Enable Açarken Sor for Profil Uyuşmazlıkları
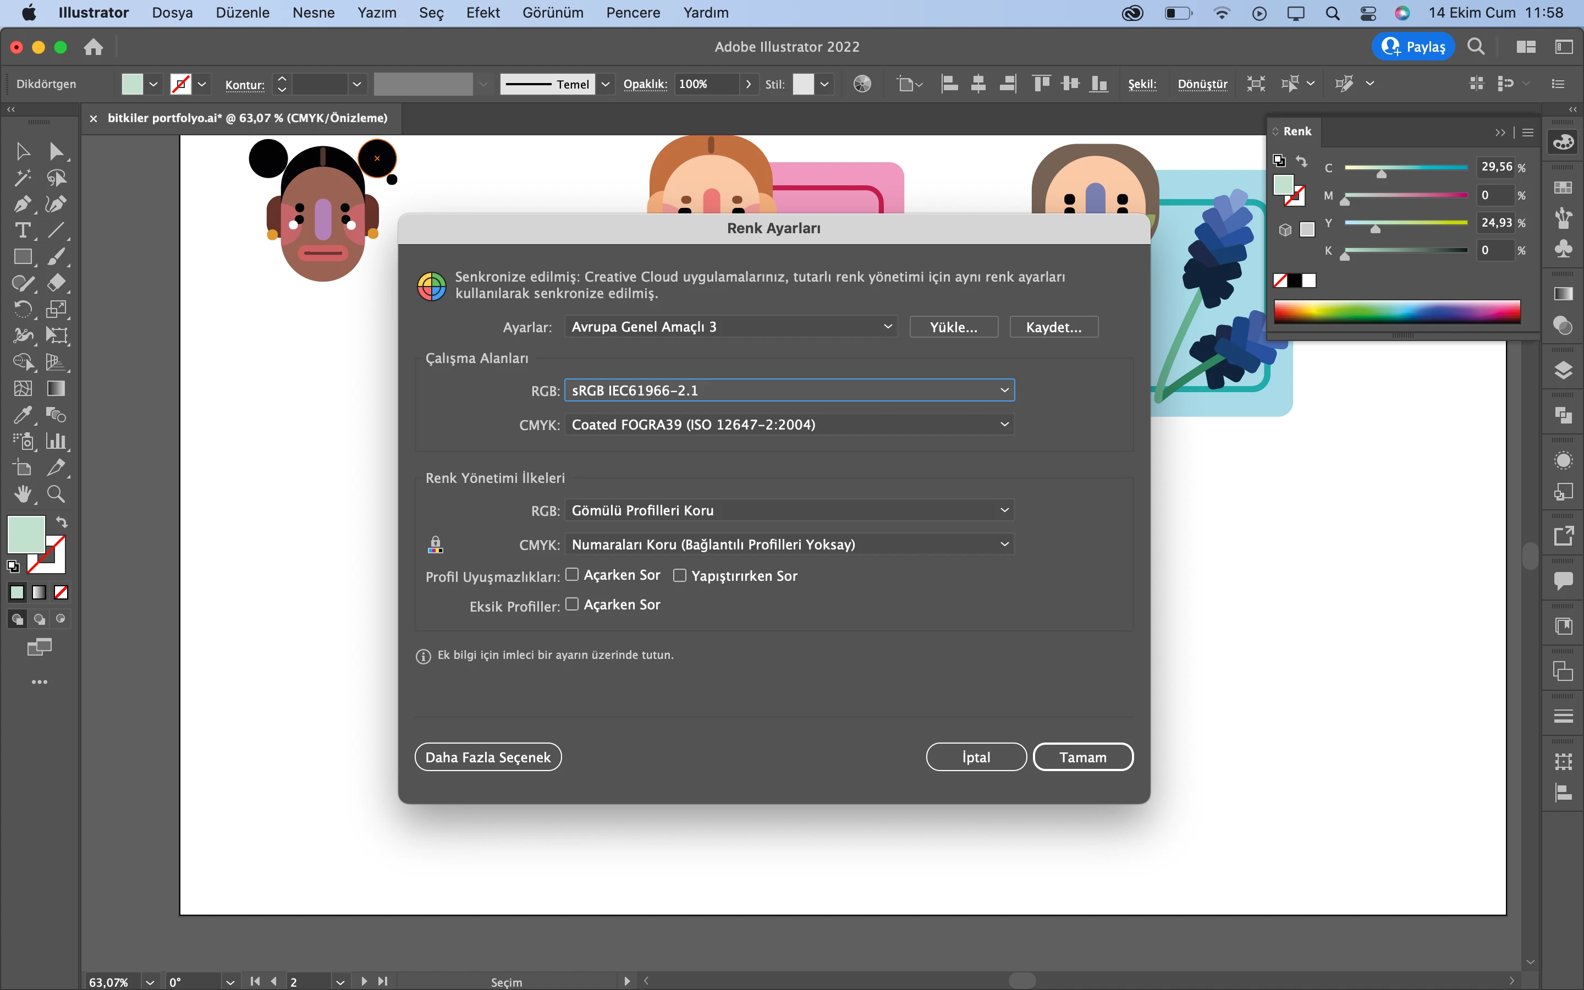Viewport: 1584px width, 990px height. [572, 575]
